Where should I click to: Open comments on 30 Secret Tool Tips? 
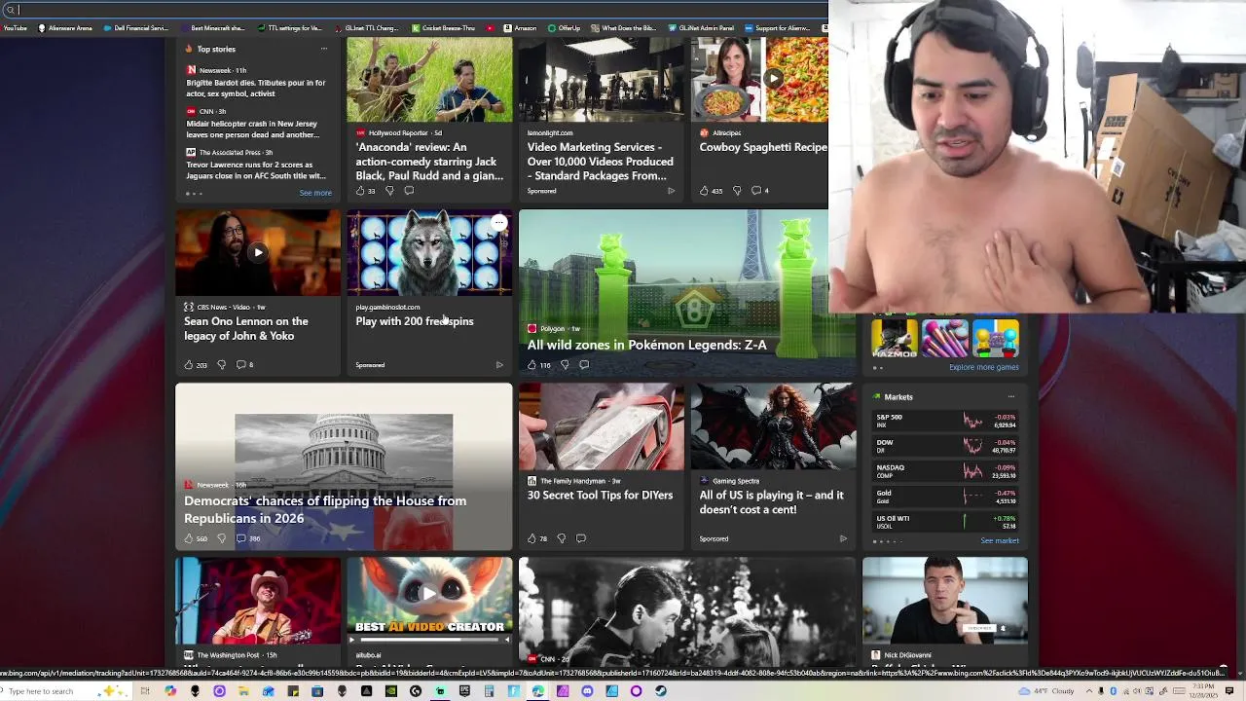(581, 538)
